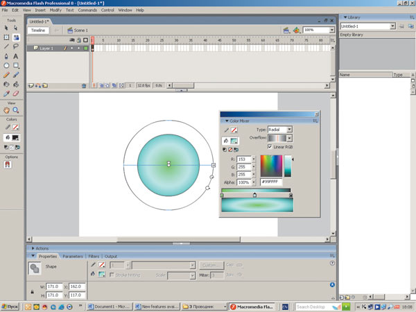This screenshot has width=416, height=312.
Task: Expand the collapsed Actions panel
Action: point(42,248)
